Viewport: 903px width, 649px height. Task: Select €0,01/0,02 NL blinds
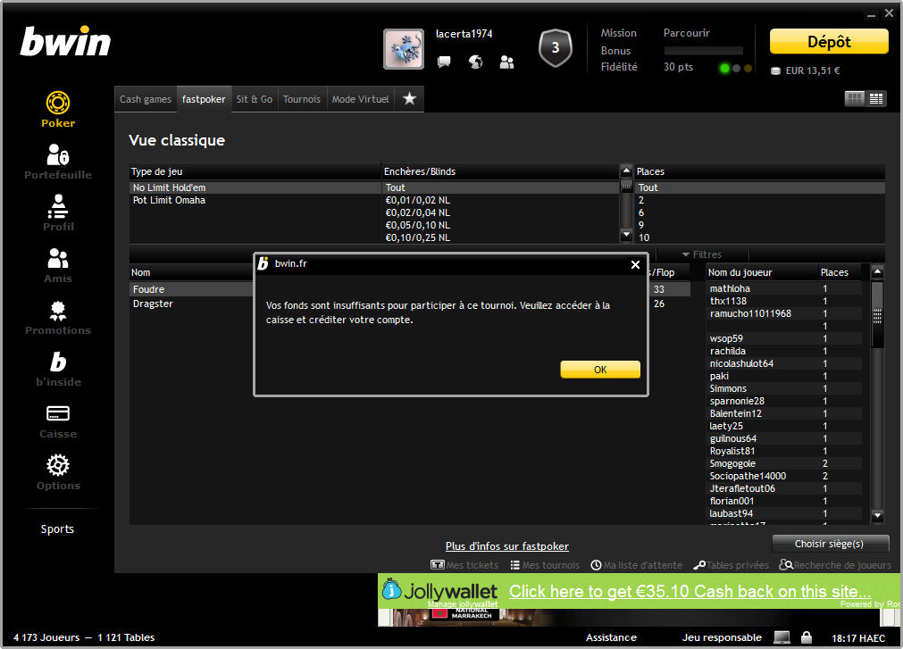point(501,200)
